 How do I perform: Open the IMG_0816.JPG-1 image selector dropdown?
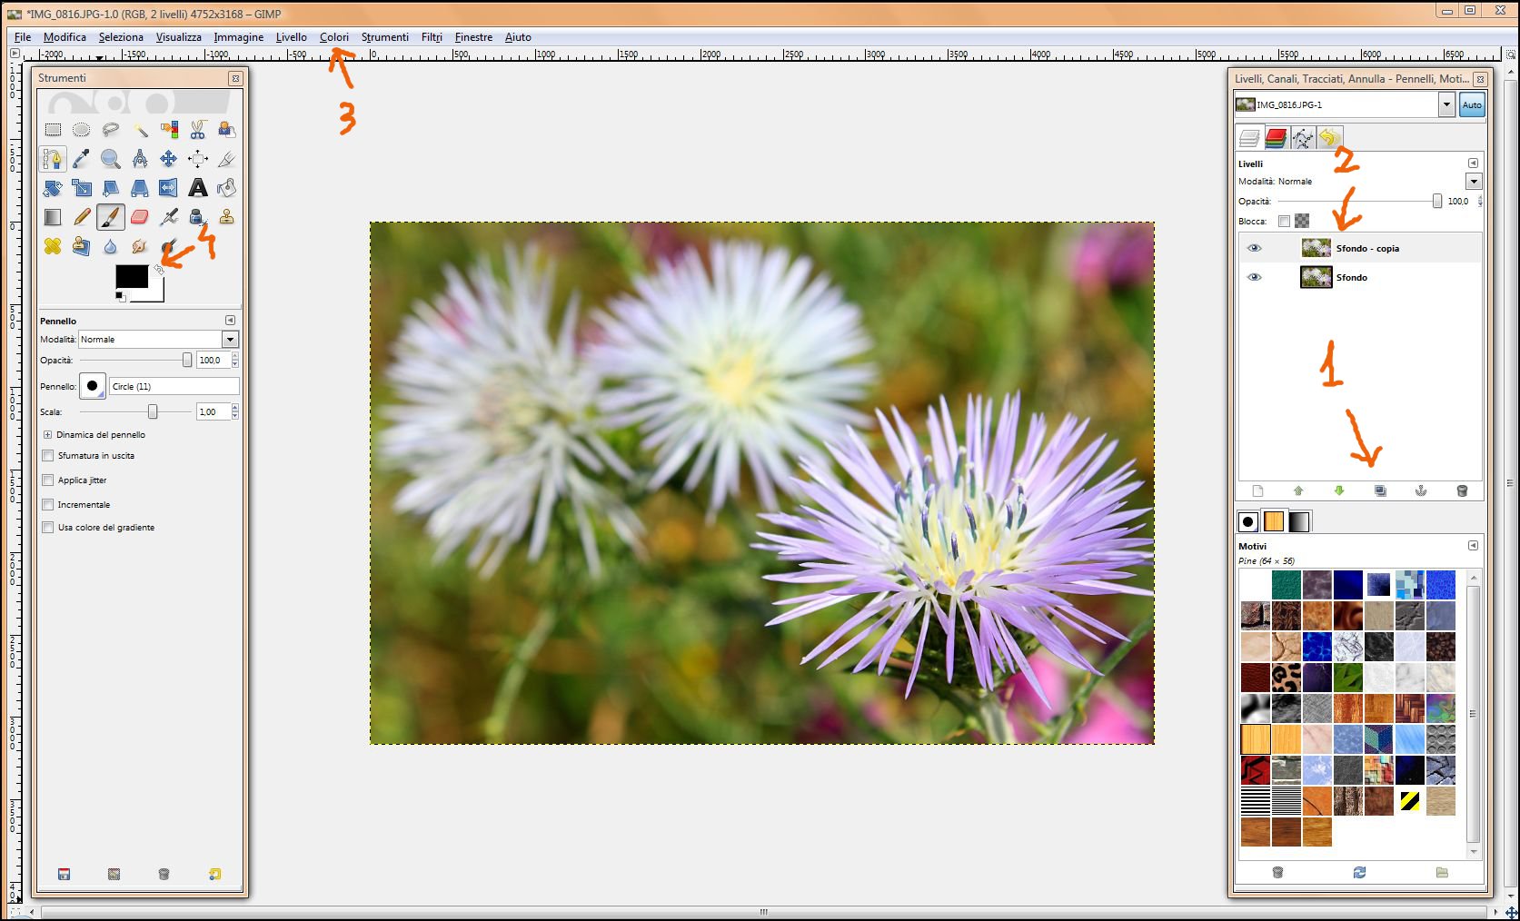pyautogui.click(x=1445, y=104)
